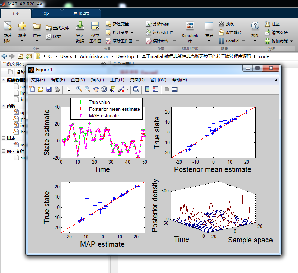The image size is (298, 273).
Task: Open 预设 (Preferences) with the gear icon
Action: tap(222, 24)
